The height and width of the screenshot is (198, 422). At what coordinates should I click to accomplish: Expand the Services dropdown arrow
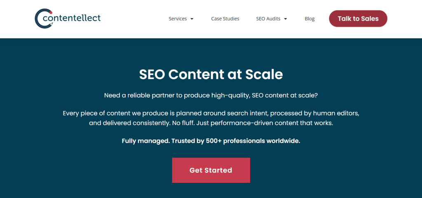[x=192, y=19]
